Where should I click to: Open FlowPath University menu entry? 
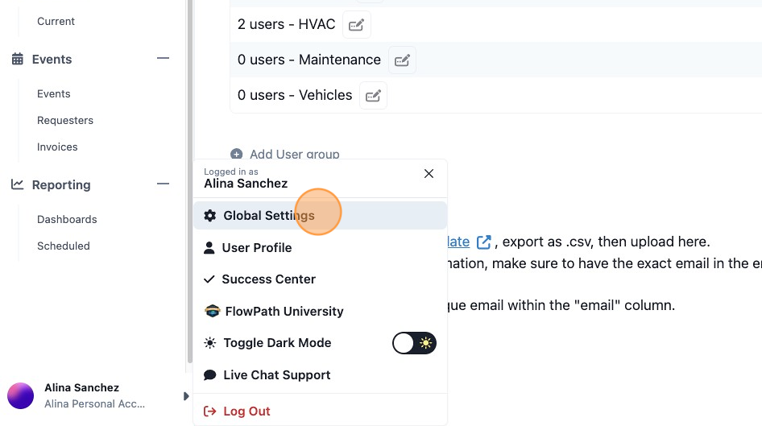[x=321, y=312]
